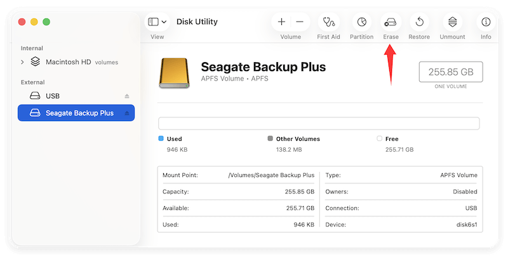Add a volume with the plus button
The width and height of the screenshot is (508, 257).
[281, 22]
